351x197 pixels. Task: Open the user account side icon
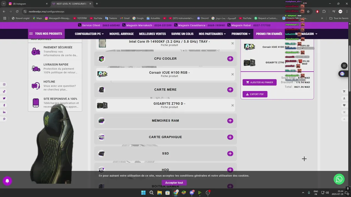tap(344, 98)
